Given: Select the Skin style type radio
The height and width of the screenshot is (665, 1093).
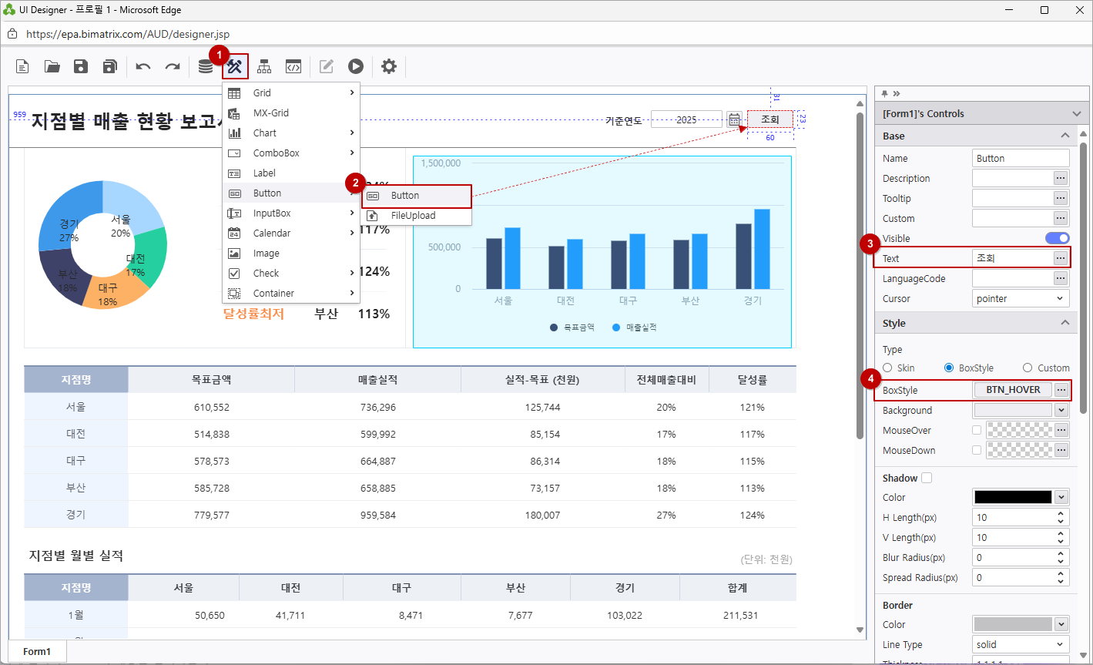Looking at the screenshot, I should pyautogui.click(x=888, y=368).
